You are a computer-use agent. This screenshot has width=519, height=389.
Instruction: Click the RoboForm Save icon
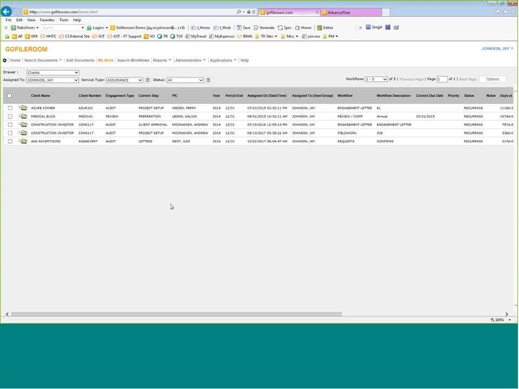243,28
